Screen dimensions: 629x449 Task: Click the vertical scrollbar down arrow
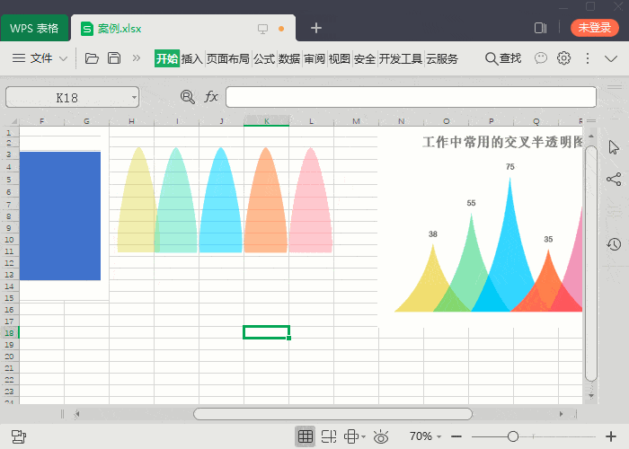click(591, 396)
